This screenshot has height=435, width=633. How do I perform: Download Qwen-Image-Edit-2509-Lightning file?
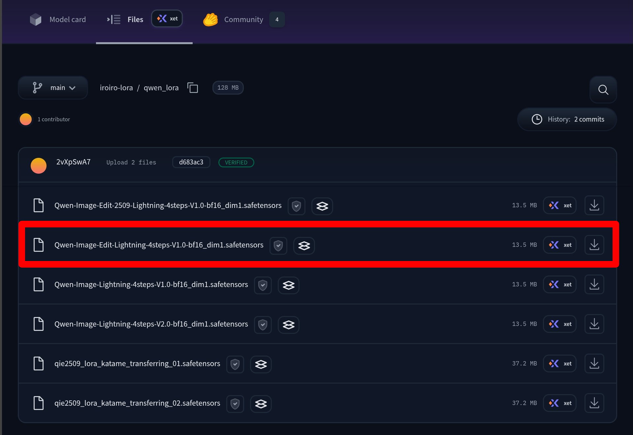(x=594, y=205)
